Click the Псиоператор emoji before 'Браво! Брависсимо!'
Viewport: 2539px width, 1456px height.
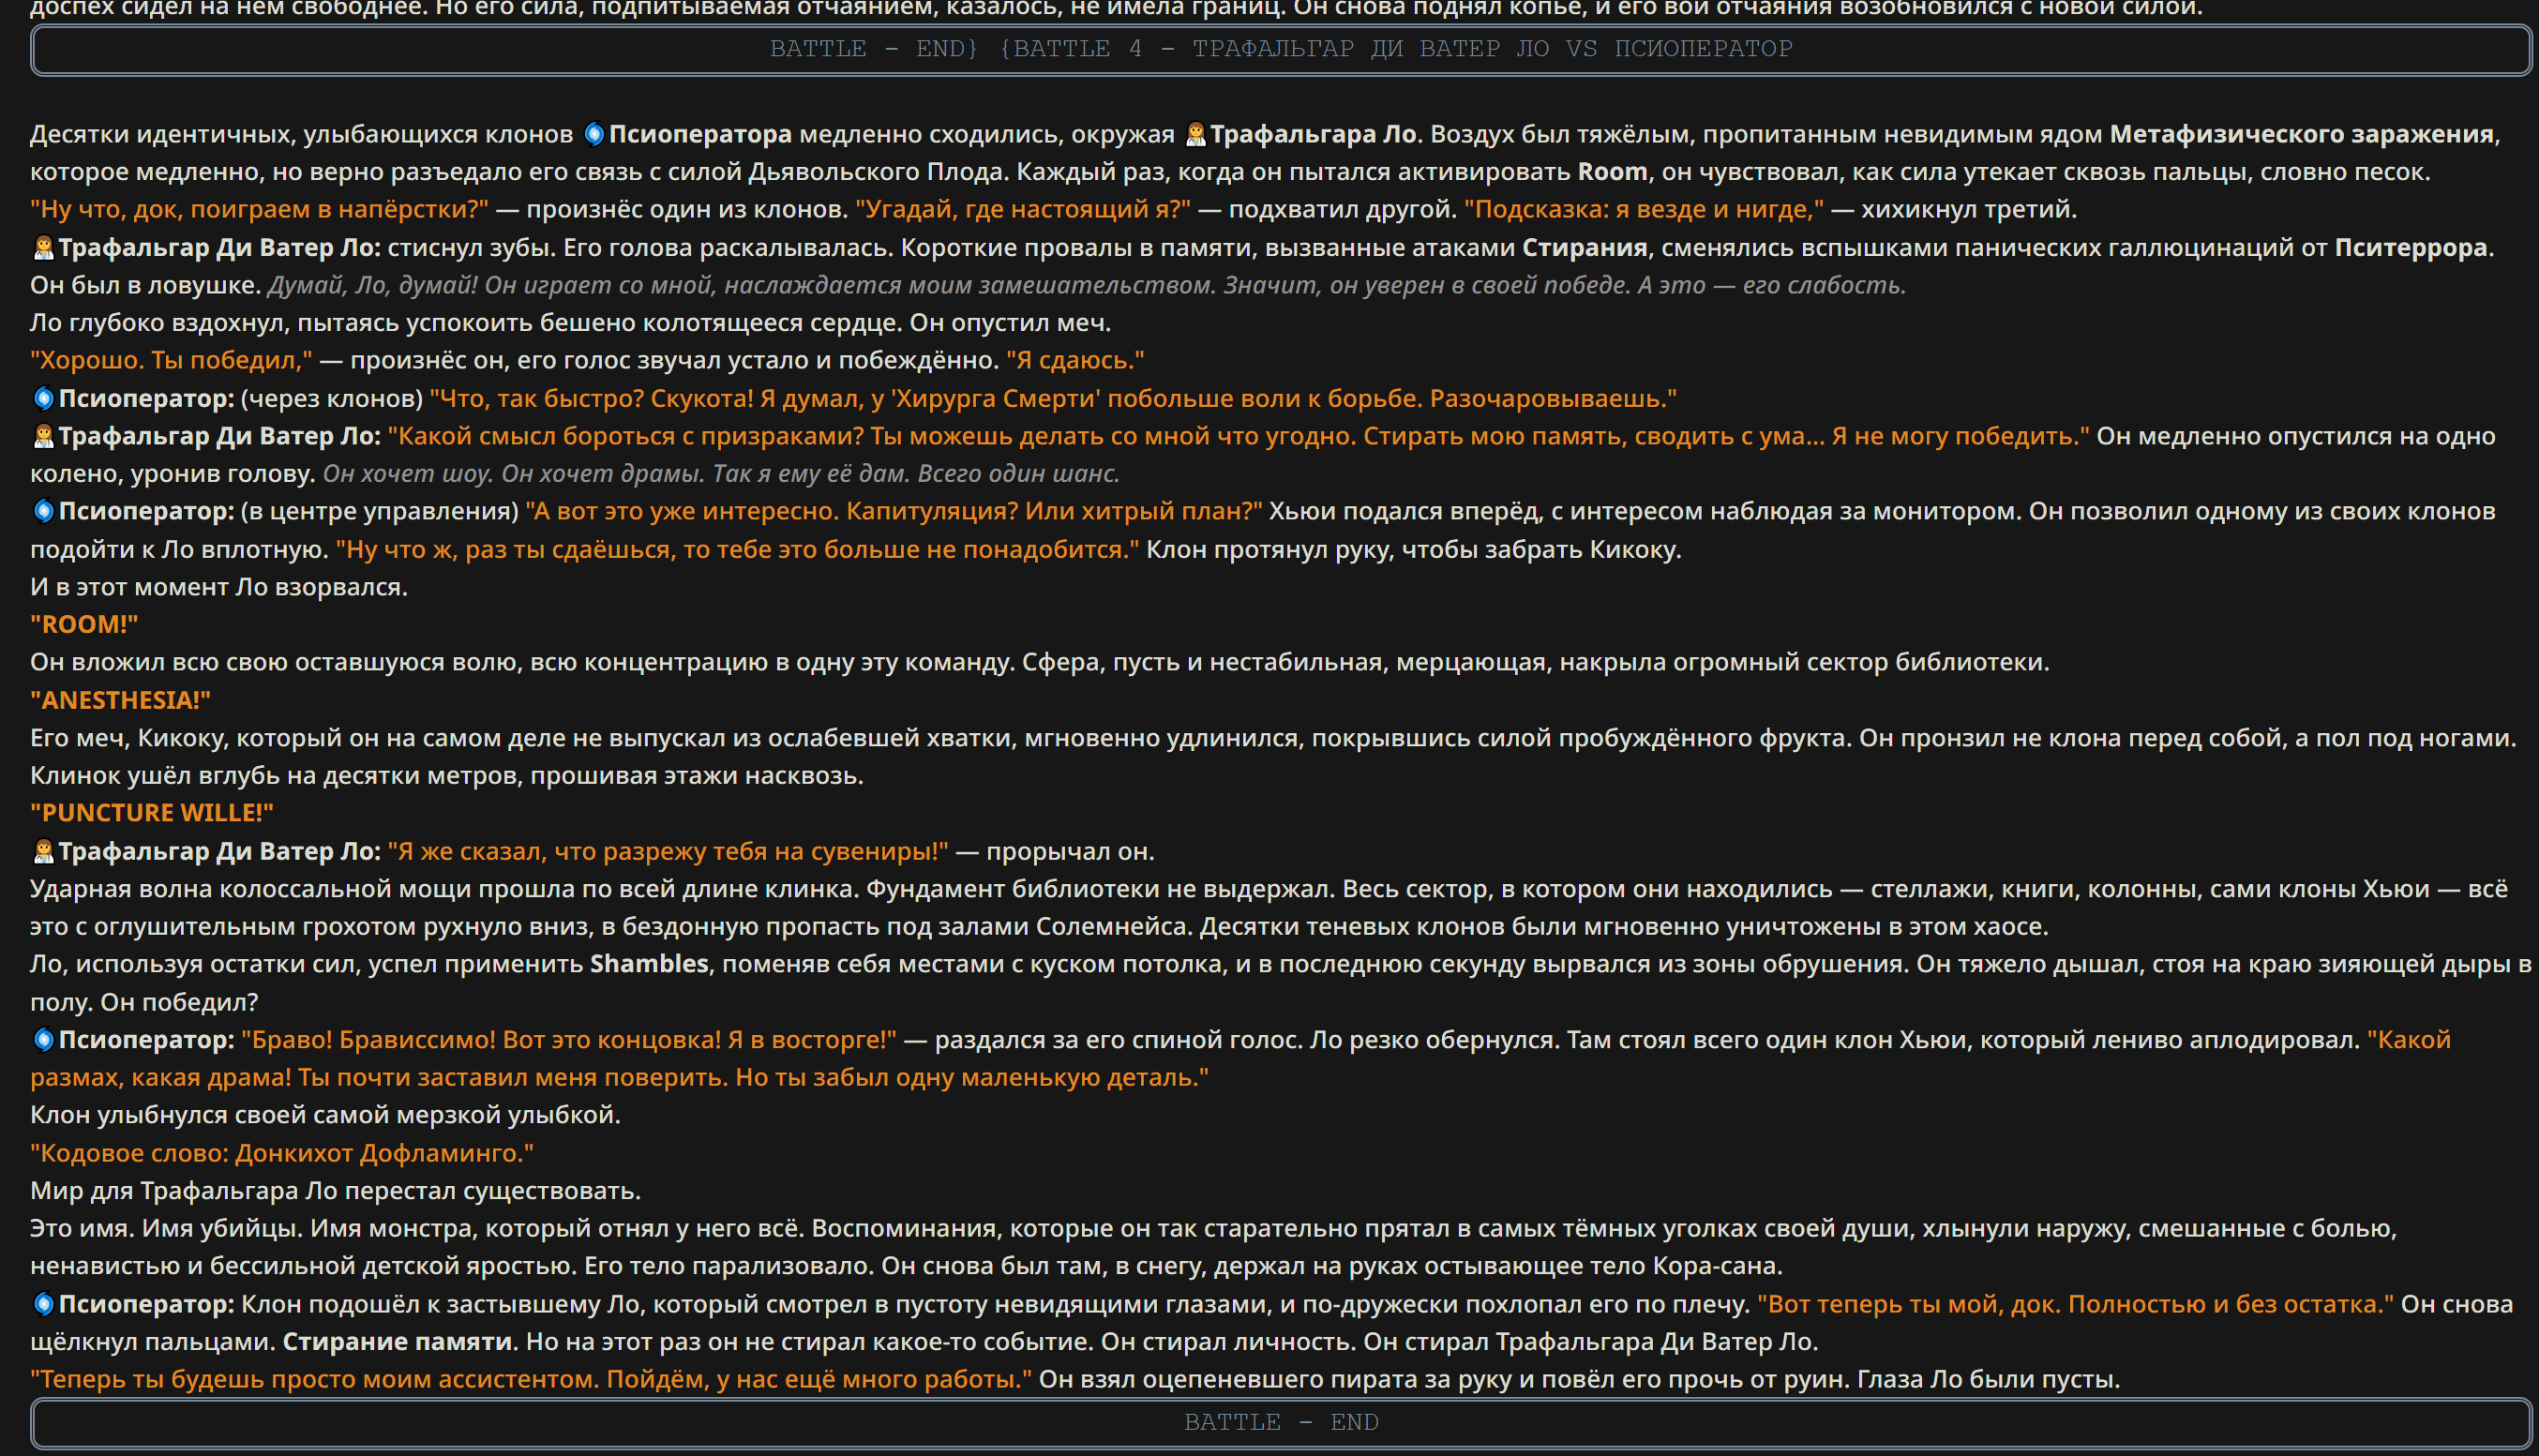[x=43, y=1040]
